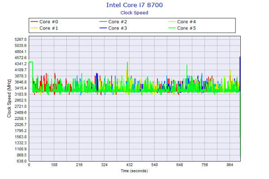Click the 3646.8 y-axis value
This screenshot has height=179, width=269.
pos(21,82)
